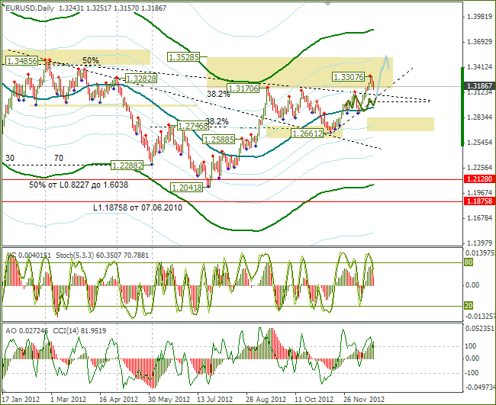496x405 pixels.
Task: Click the red 1.18758 price level tag
Action: pyautogui.click(x=479, y=201)
